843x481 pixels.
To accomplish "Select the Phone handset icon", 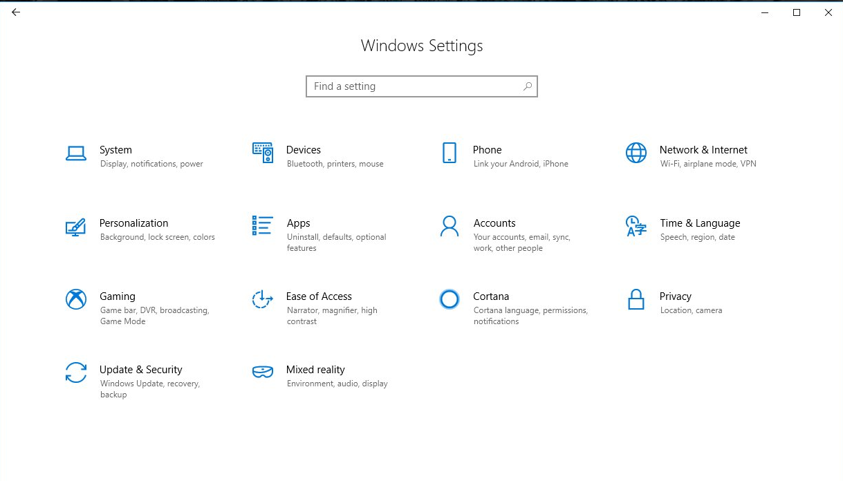I will coord(450,153).
